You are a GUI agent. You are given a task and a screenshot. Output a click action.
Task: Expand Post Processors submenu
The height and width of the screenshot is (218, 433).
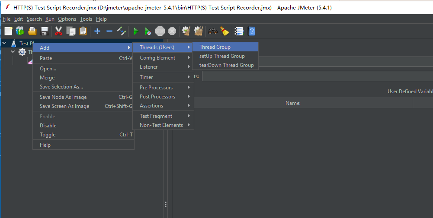[x=163, y=96]
